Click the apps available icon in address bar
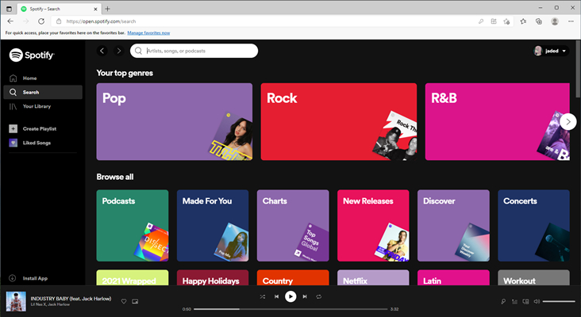 tap(494, 21)
